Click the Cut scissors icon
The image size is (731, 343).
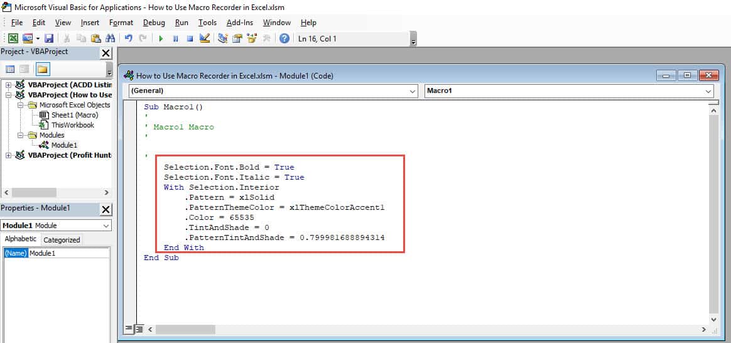(67, 39)
